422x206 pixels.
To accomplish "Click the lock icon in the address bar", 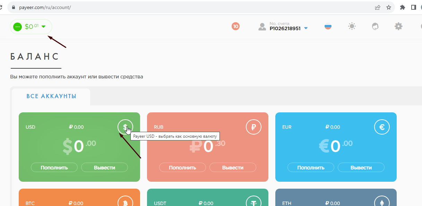I will coord(14,7).
